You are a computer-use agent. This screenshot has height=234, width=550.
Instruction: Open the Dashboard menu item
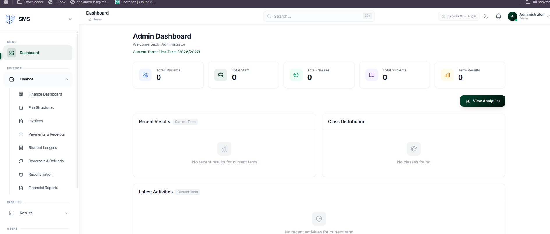[x=38, y=53]
